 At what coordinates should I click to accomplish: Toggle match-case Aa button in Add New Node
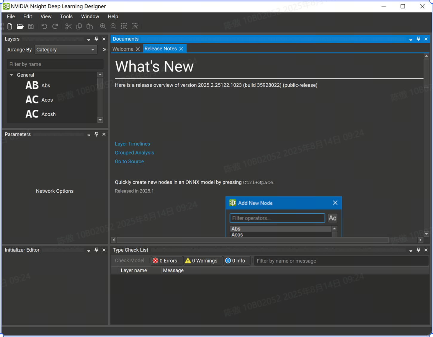tap(333, 218)
